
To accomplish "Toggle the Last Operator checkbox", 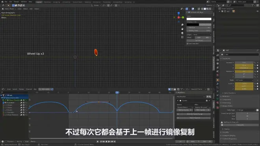I will pos(188,44).
